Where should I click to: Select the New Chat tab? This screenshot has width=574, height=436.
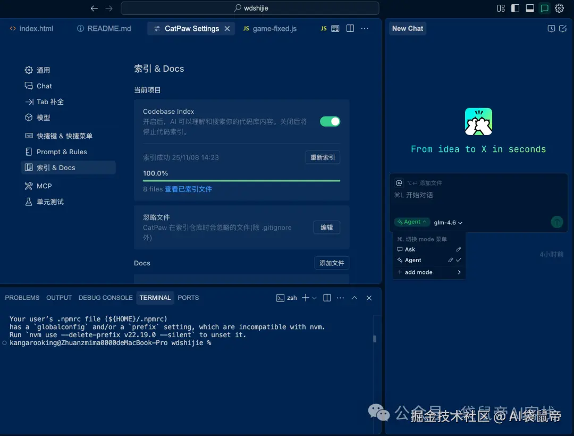(408, 29)
